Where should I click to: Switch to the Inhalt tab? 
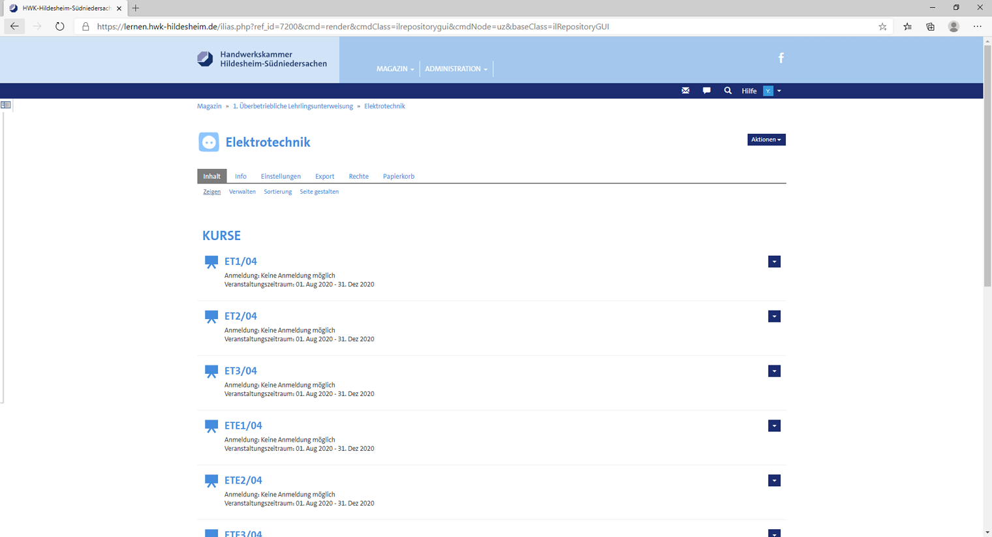(211, 176)
